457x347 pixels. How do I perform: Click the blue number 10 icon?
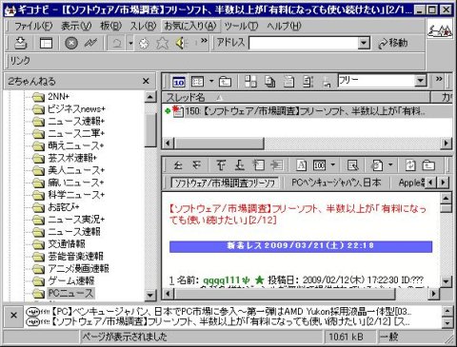click(179, 82)
